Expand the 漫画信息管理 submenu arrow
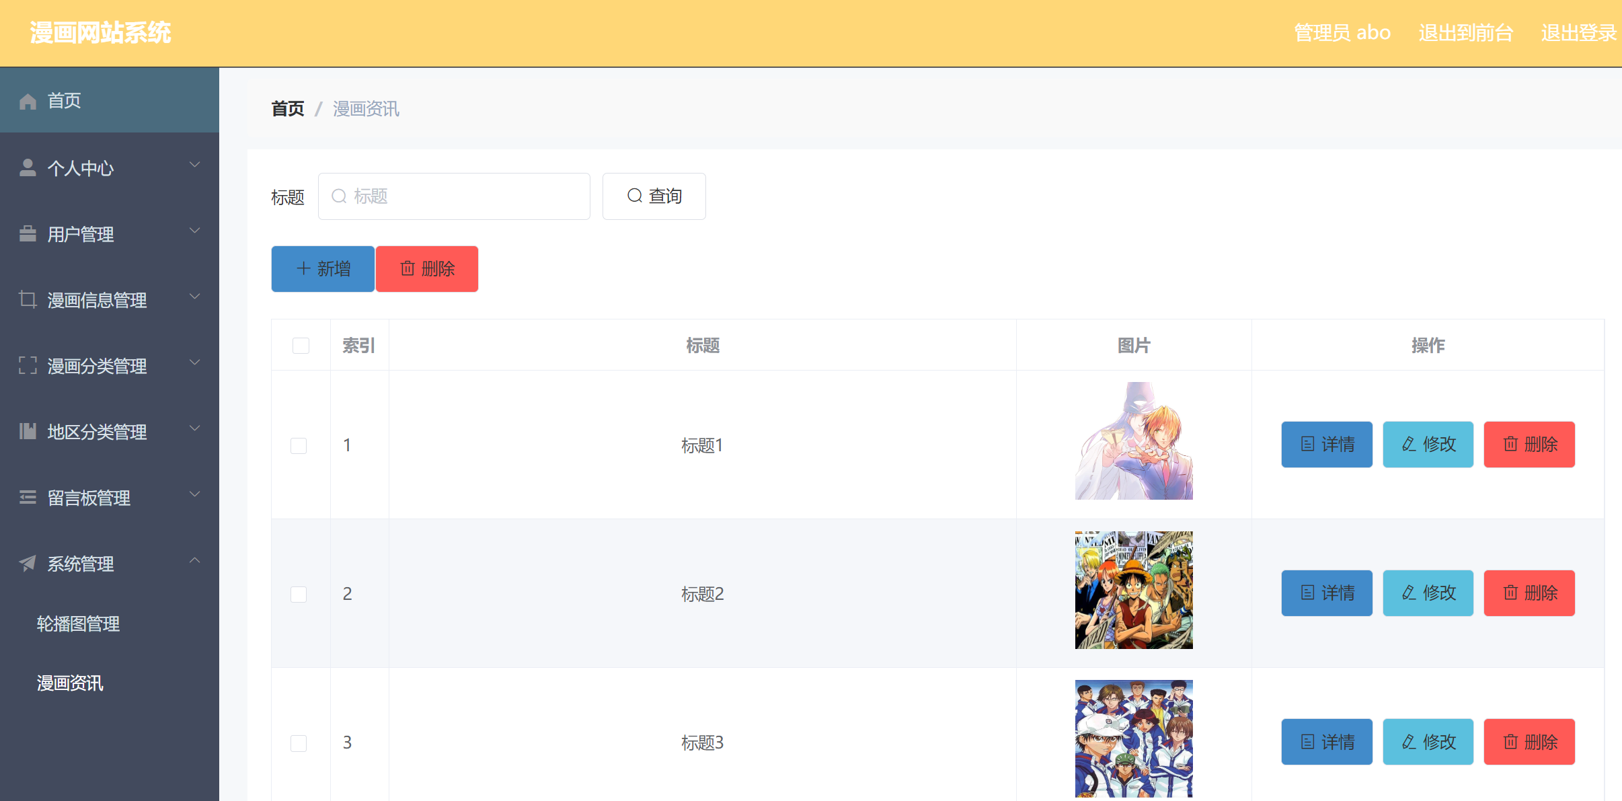The height and width of the screenshot is (801, 1622). point(194,297)
